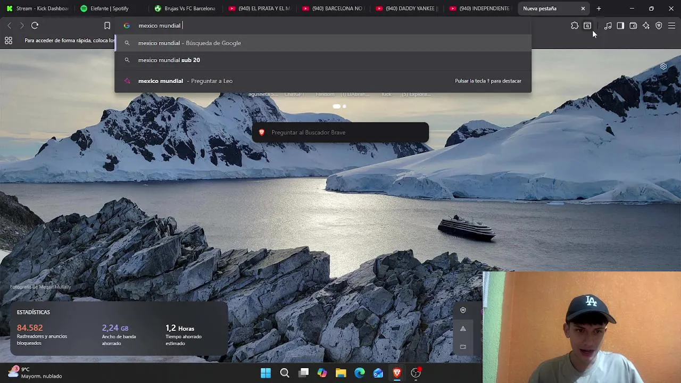Go back with the browser back arrow
This screenshot has height=383, width=681.
point(9,26)
